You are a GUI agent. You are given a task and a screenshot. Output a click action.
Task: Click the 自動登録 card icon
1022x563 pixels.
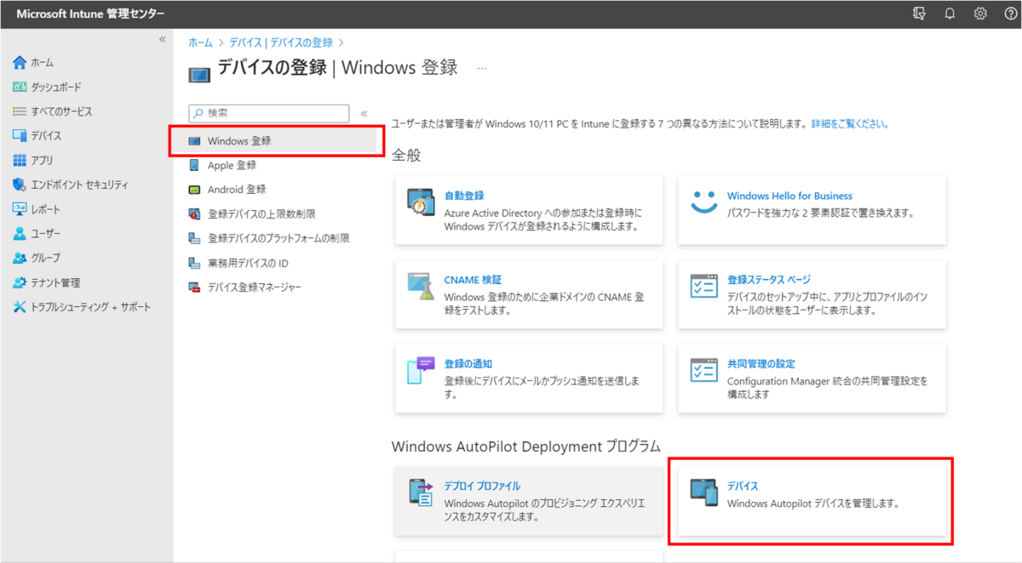click(422, 204)
